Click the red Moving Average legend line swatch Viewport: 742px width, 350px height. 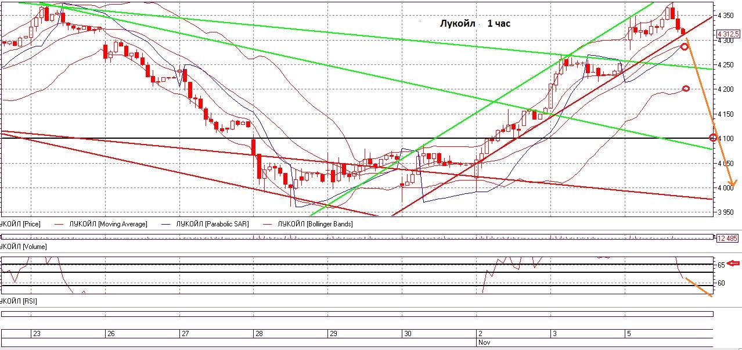pyautogui.click(x=59, y=224)
